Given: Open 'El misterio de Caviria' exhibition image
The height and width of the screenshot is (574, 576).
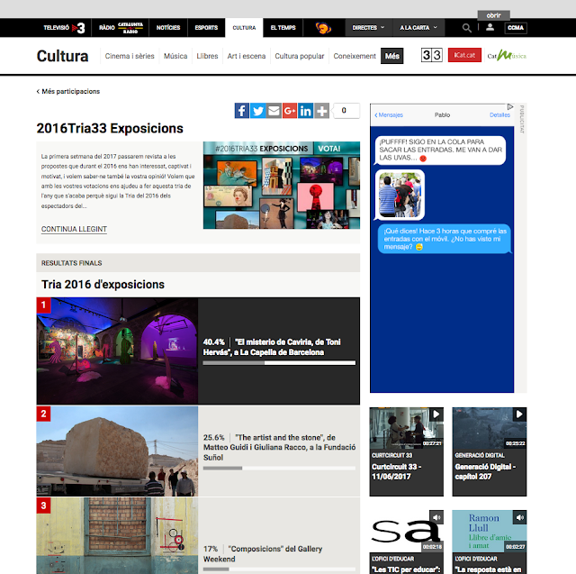Looking at the screenshot, I should tap(117, 351).
